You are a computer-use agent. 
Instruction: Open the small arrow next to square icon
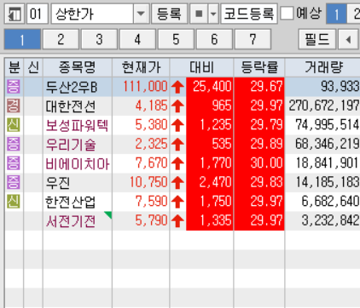coord(213,14)
